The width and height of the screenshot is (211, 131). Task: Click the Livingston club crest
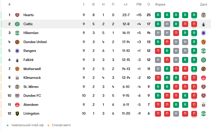17,113
